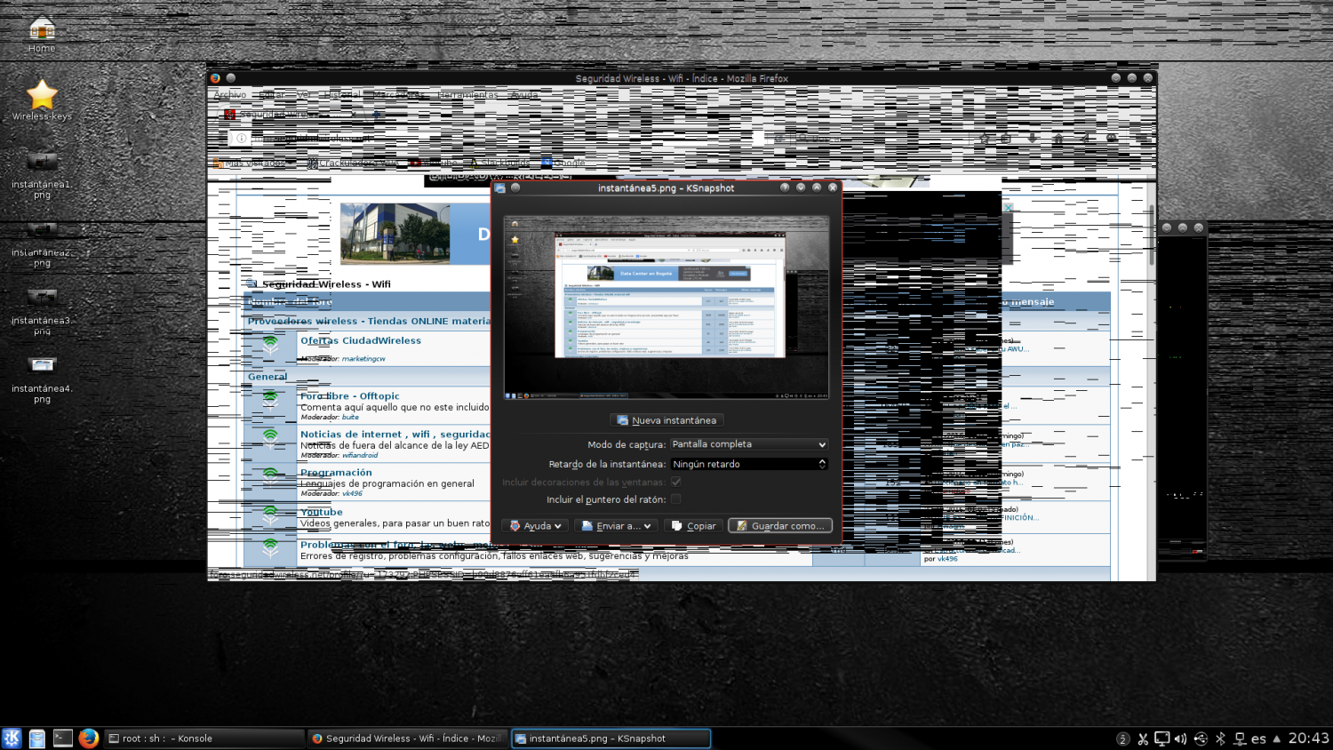The width and height of the screenshot is (1333, 750).
Task: Click the KSnapshot title bar help button
Action: 785,187
